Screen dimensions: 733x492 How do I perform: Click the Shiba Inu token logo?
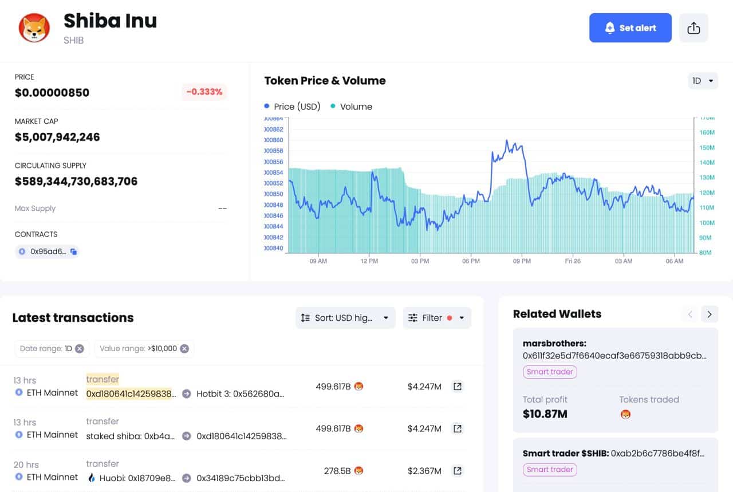(34, 28)
